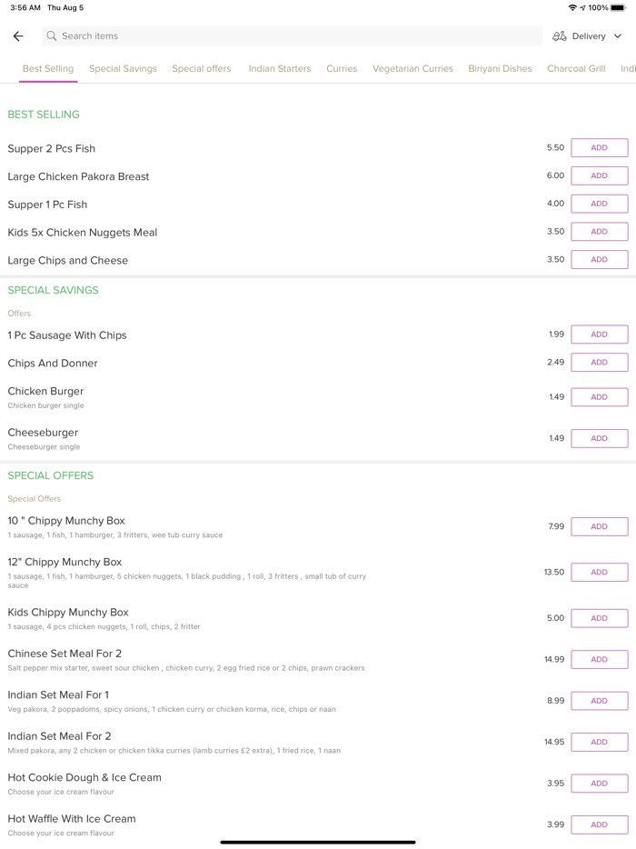The width and height of the screenshot is (636, 849).
Task: Add Supper 2 Pcs Fish
Action: tap(599, 148)
